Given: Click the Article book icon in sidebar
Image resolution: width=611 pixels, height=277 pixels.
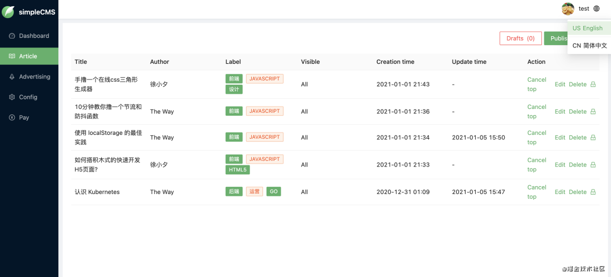Looking at the screenshot, I should tap(12, 56).
